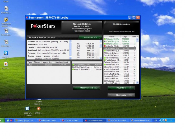This screenshot has width=185, height=139.
Task: Select Delaruu (Netherla... row
Action: (120, 62)
